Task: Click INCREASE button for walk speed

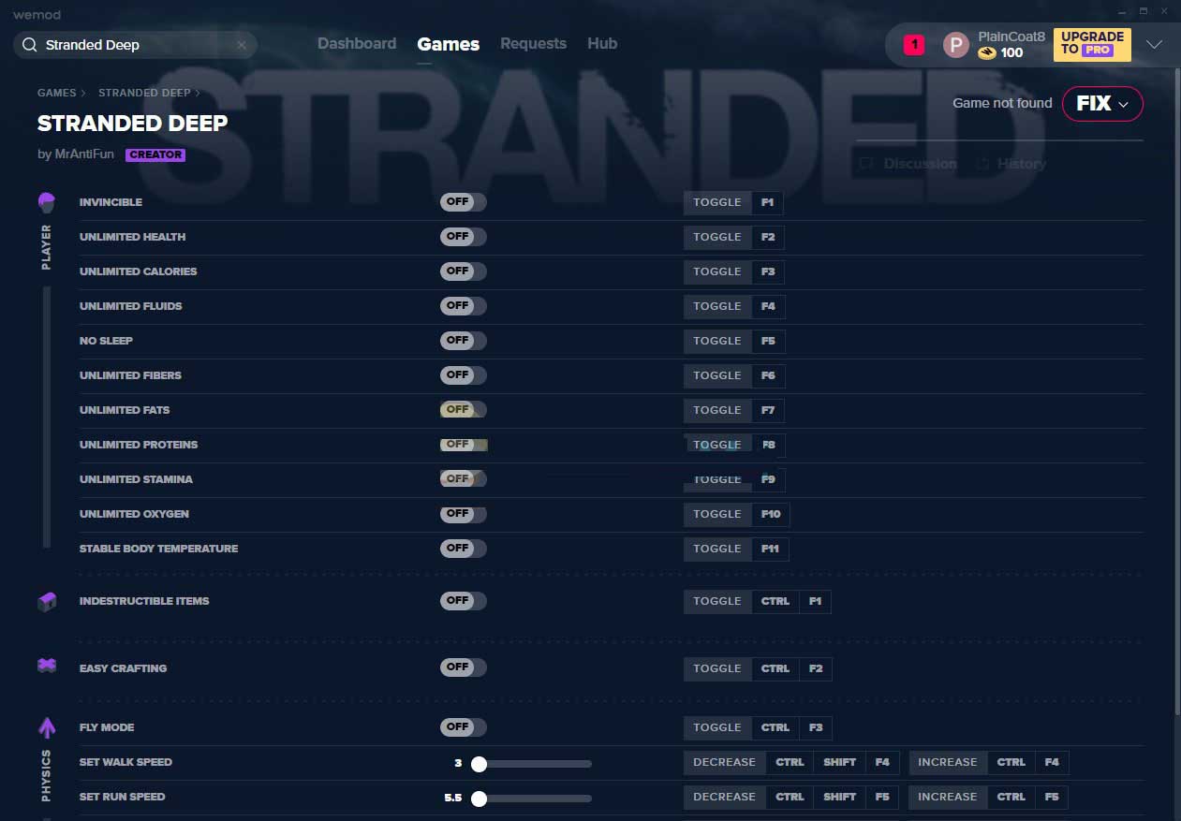Action: [x=947, y=762]
